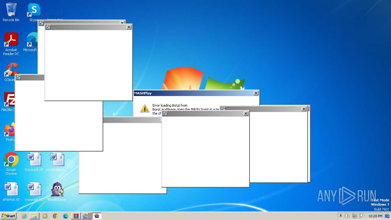
Task: Open the Recycle Bin desktop icon
Action: coord(11,12)
